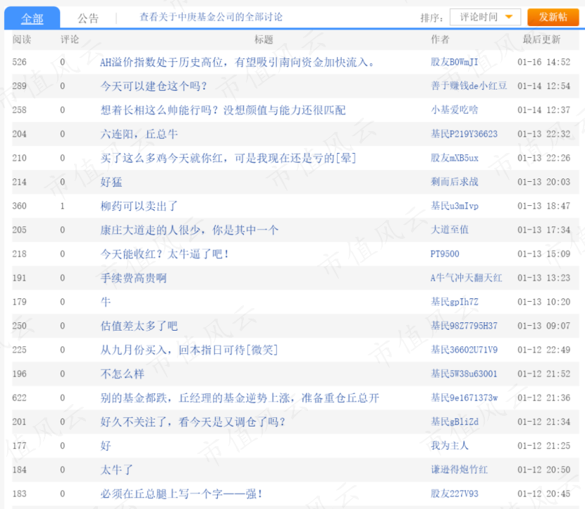Screen dimensions: 585x509
Task: Click the 最后更新 column header
Action: (x=541, y=39)
